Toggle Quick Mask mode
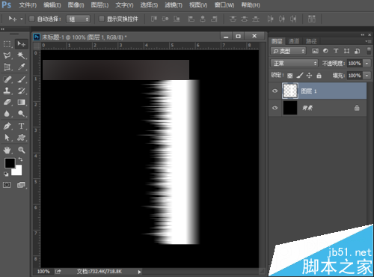Image resolution: width=374 pixels, height=277 pixels. pyautogui.click(x=7, y=185)
